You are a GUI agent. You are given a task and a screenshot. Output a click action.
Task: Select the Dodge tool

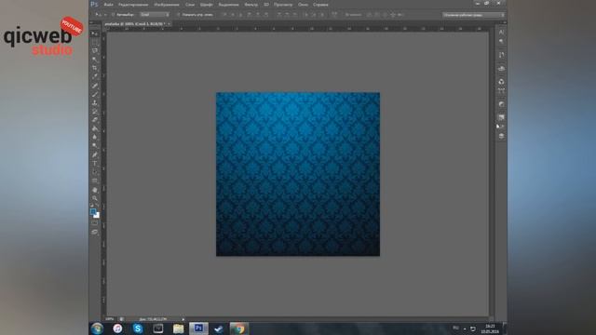pos(94,146)
